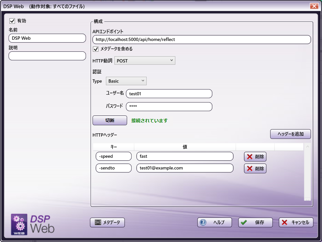
Task: Click the header value field containing fast
Action: tap(185, 156)
